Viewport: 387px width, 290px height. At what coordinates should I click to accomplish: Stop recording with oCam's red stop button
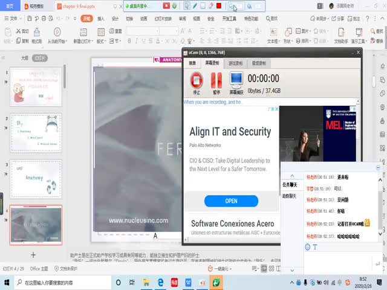coord(197,80)
